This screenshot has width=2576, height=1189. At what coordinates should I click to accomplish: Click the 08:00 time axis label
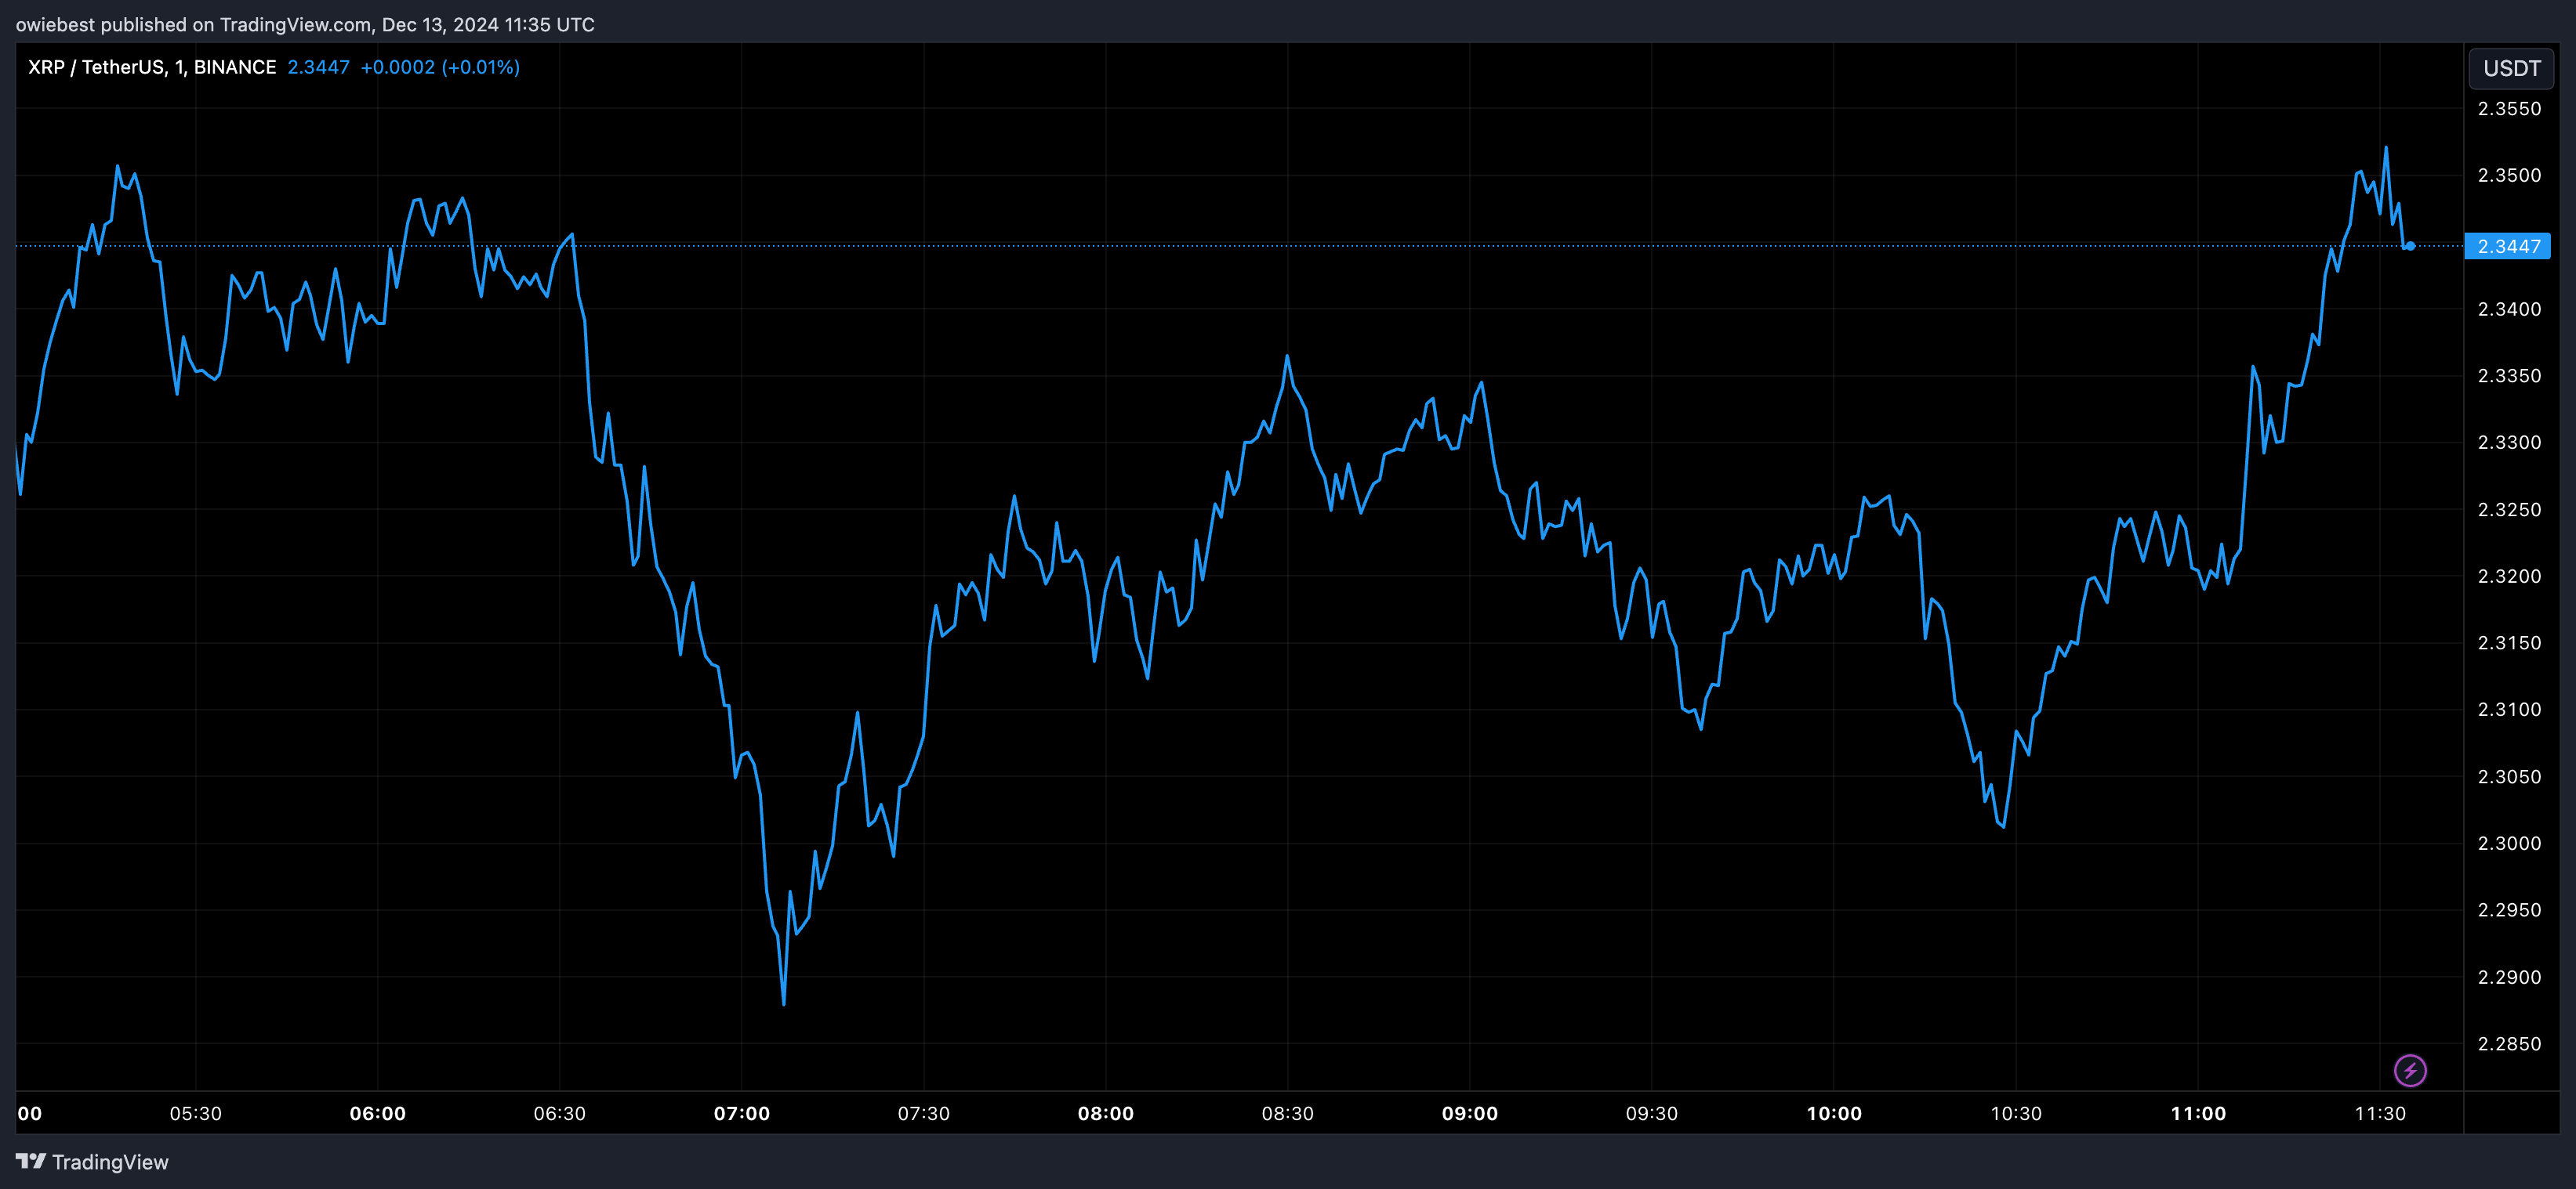pos(1105,1114)
